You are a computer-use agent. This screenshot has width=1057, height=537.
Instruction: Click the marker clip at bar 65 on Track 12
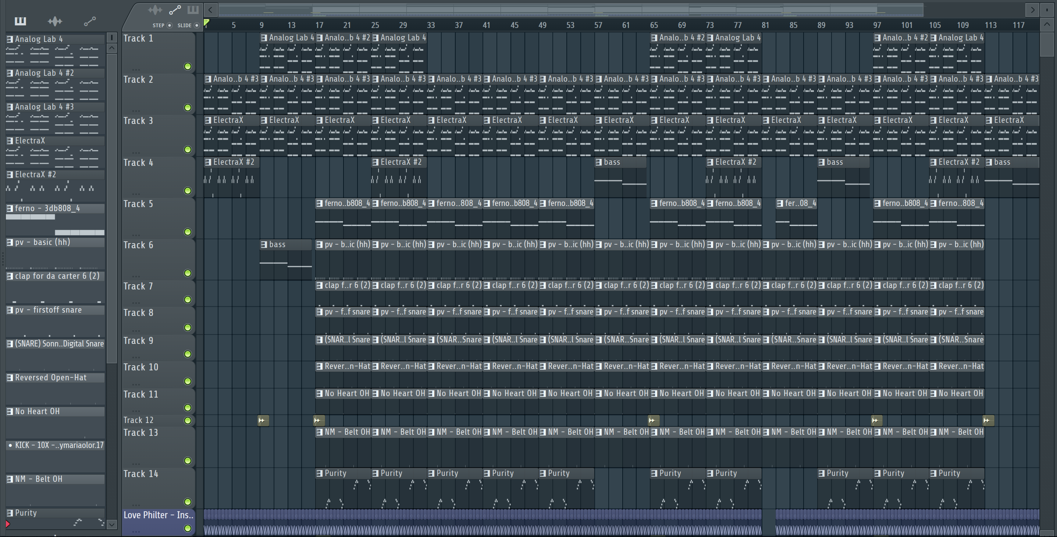[x=654, y=420]
